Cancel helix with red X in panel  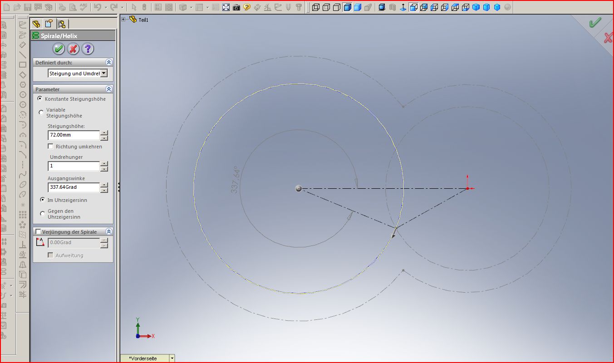click(73, 49)
